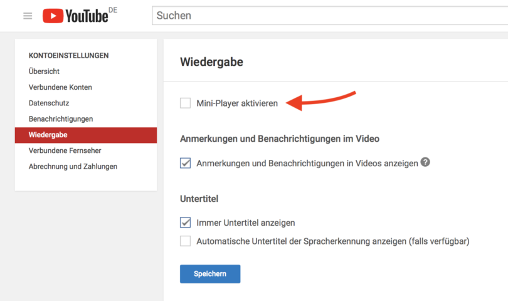Open Verbundene Fernseher settings

coord(65,150)
